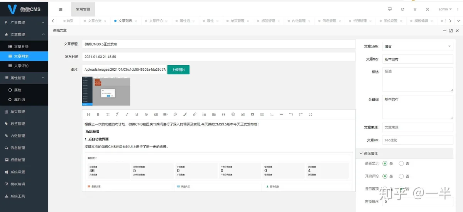The height and width of the screenshot is (212, 463).
Task: Open the 常规管理 top menu
Action: pos(83,9)
